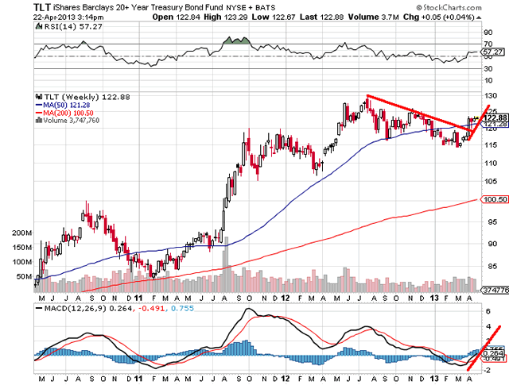Click the blue 0.755 MACD histogram value
The width and height of the screenshot is (509, 385).
182,308
